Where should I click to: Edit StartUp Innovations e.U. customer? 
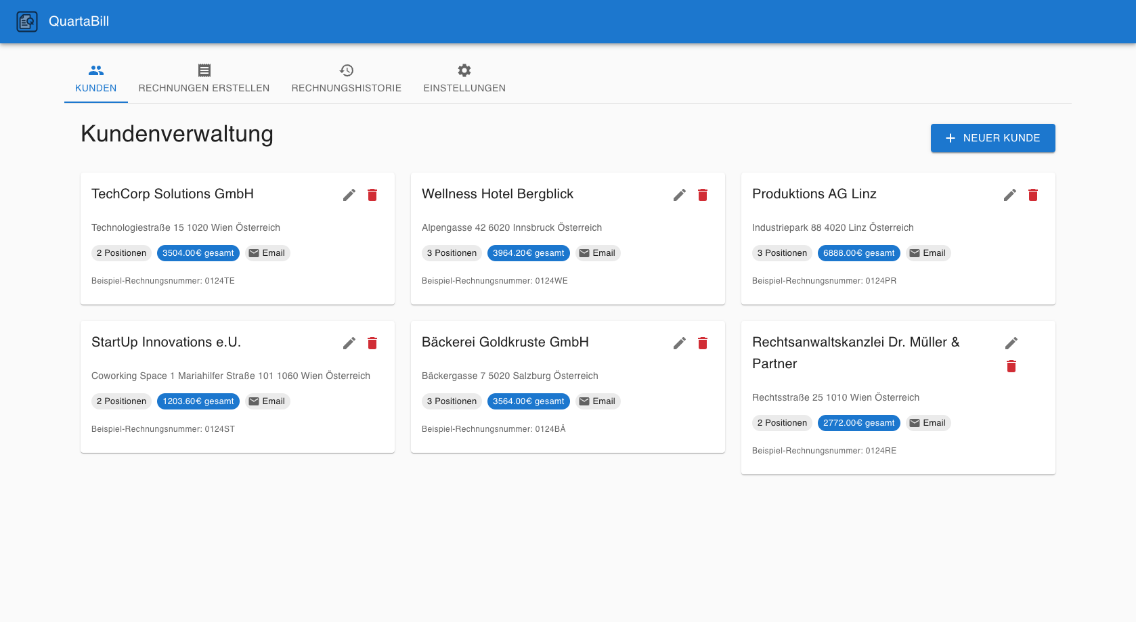point(349,343)
